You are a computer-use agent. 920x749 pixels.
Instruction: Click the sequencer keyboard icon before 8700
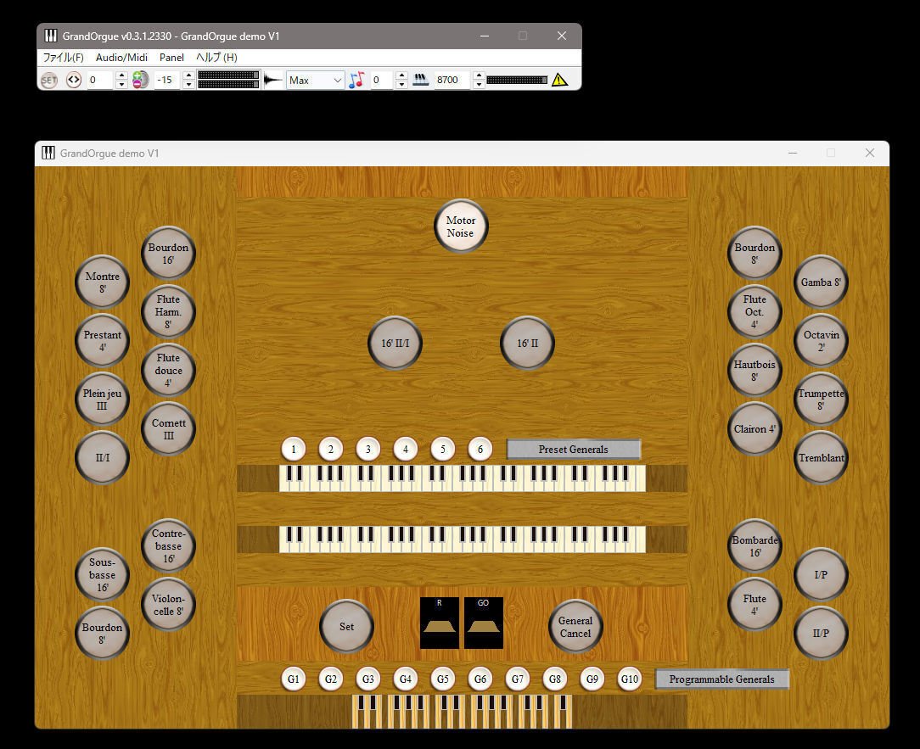[x=420, y=79]
